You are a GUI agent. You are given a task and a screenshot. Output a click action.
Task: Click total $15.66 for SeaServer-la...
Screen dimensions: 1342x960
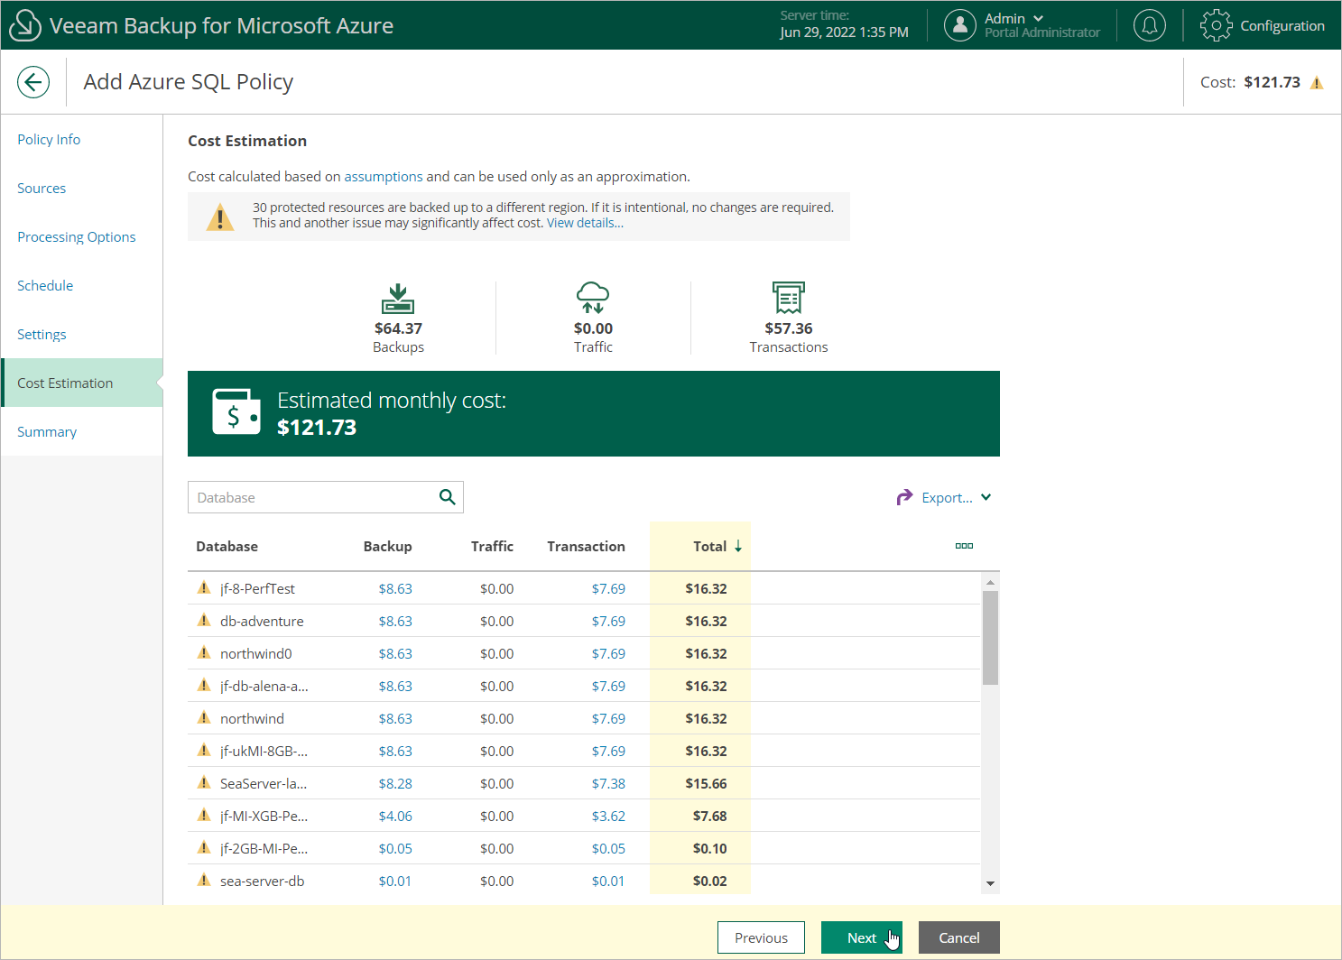pos(706,783)
